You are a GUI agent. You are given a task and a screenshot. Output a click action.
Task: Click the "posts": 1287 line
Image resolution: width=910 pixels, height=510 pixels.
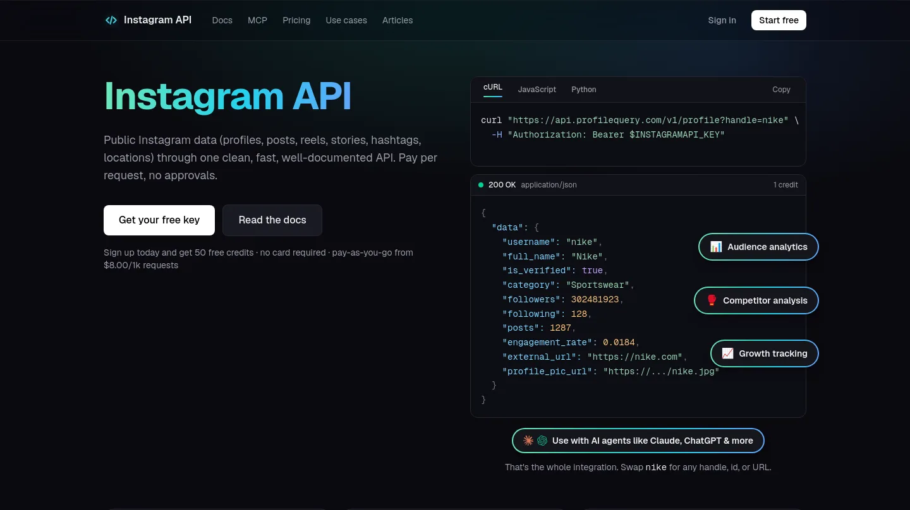539,328
